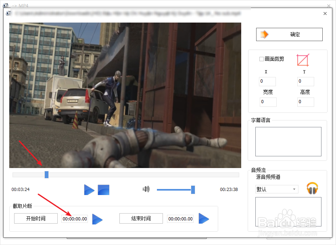
Task: Click the dialog title bar app icon
Action: (x=8, y=13)
